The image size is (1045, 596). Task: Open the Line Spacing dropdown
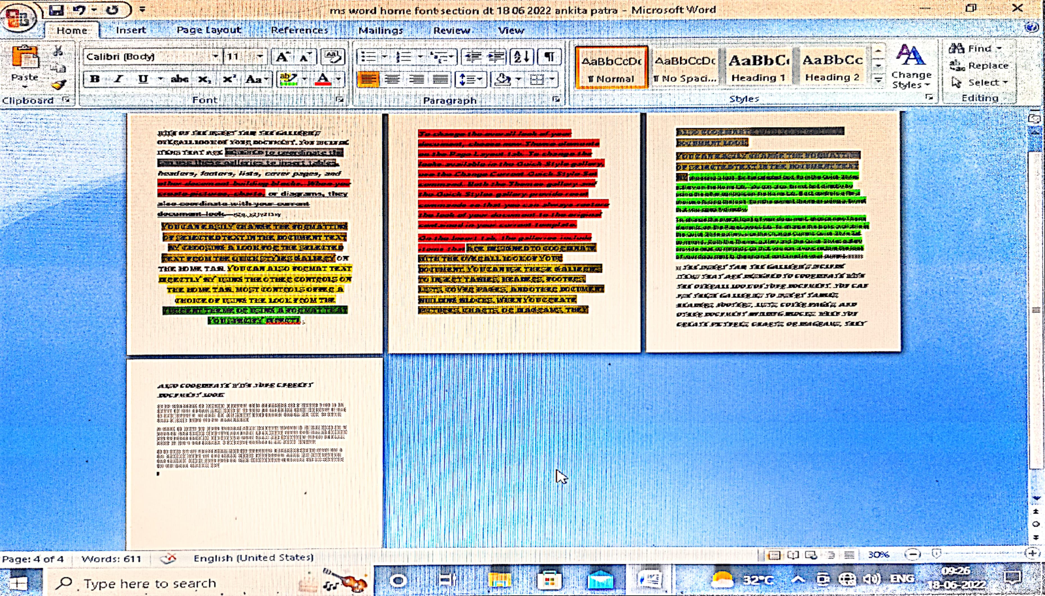coord(470,79)
